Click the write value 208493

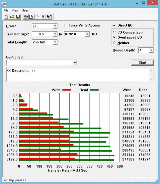tap(128, 150)
